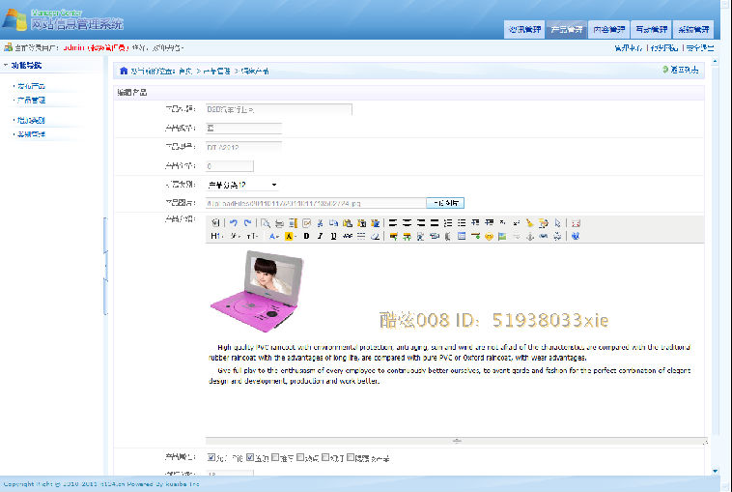Image resolution: width=732 pixels, height=492 pixels.
Task: Click the select all cursor icon
Action: [557, 223]
